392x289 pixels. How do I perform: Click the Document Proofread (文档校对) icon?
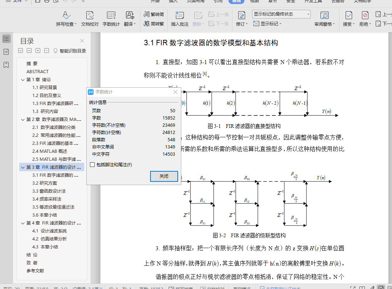pyautogui.click(x=90, y=16)
